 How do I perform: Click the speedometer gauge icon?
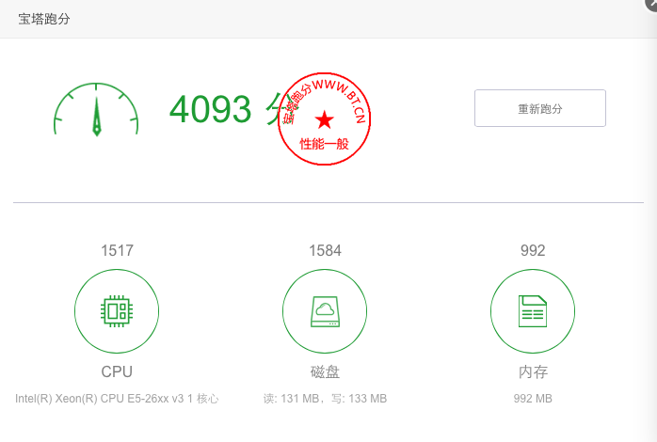pos(96,110)
